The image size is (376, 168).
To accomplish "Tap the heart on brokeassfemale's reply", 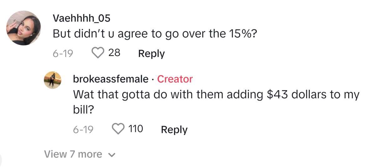I will [119, 129].
